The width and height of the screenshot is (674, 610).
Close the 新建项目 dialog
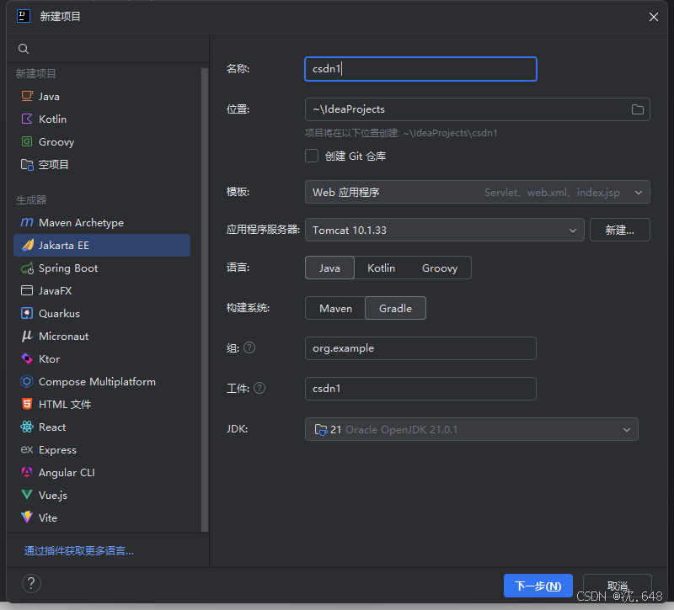click(x=654, y=17)
